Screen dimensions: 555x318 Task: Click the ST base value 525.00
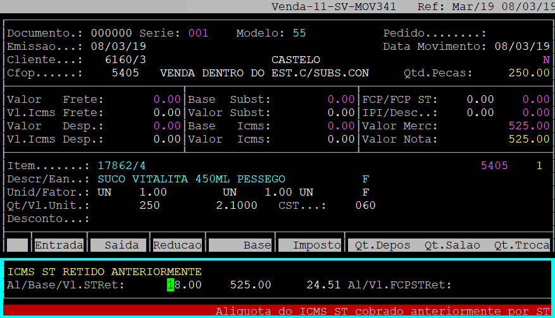[x=251, y=285]
